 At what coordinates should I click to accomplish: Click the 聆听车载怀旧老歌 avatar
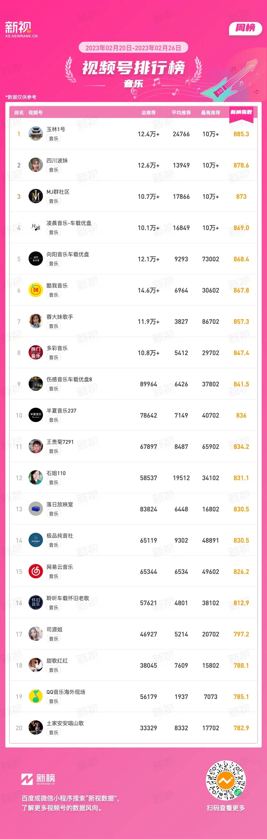tap(36, 603)
